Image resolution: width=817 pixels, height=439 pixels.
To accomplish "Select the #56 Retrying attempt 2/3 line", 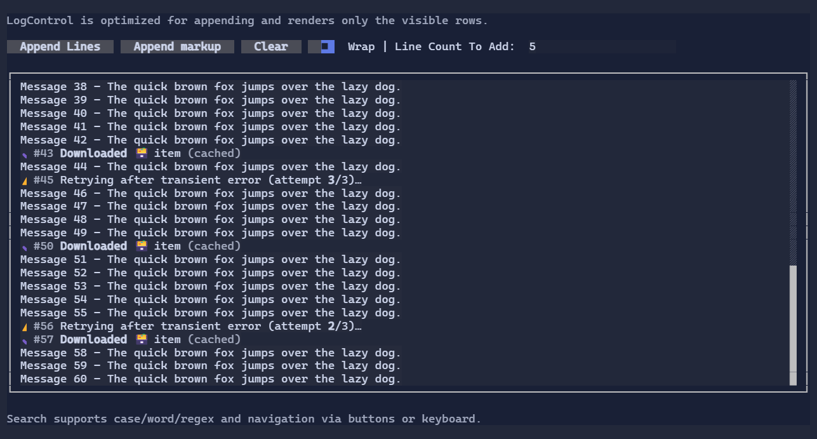I will coord(191,326).
